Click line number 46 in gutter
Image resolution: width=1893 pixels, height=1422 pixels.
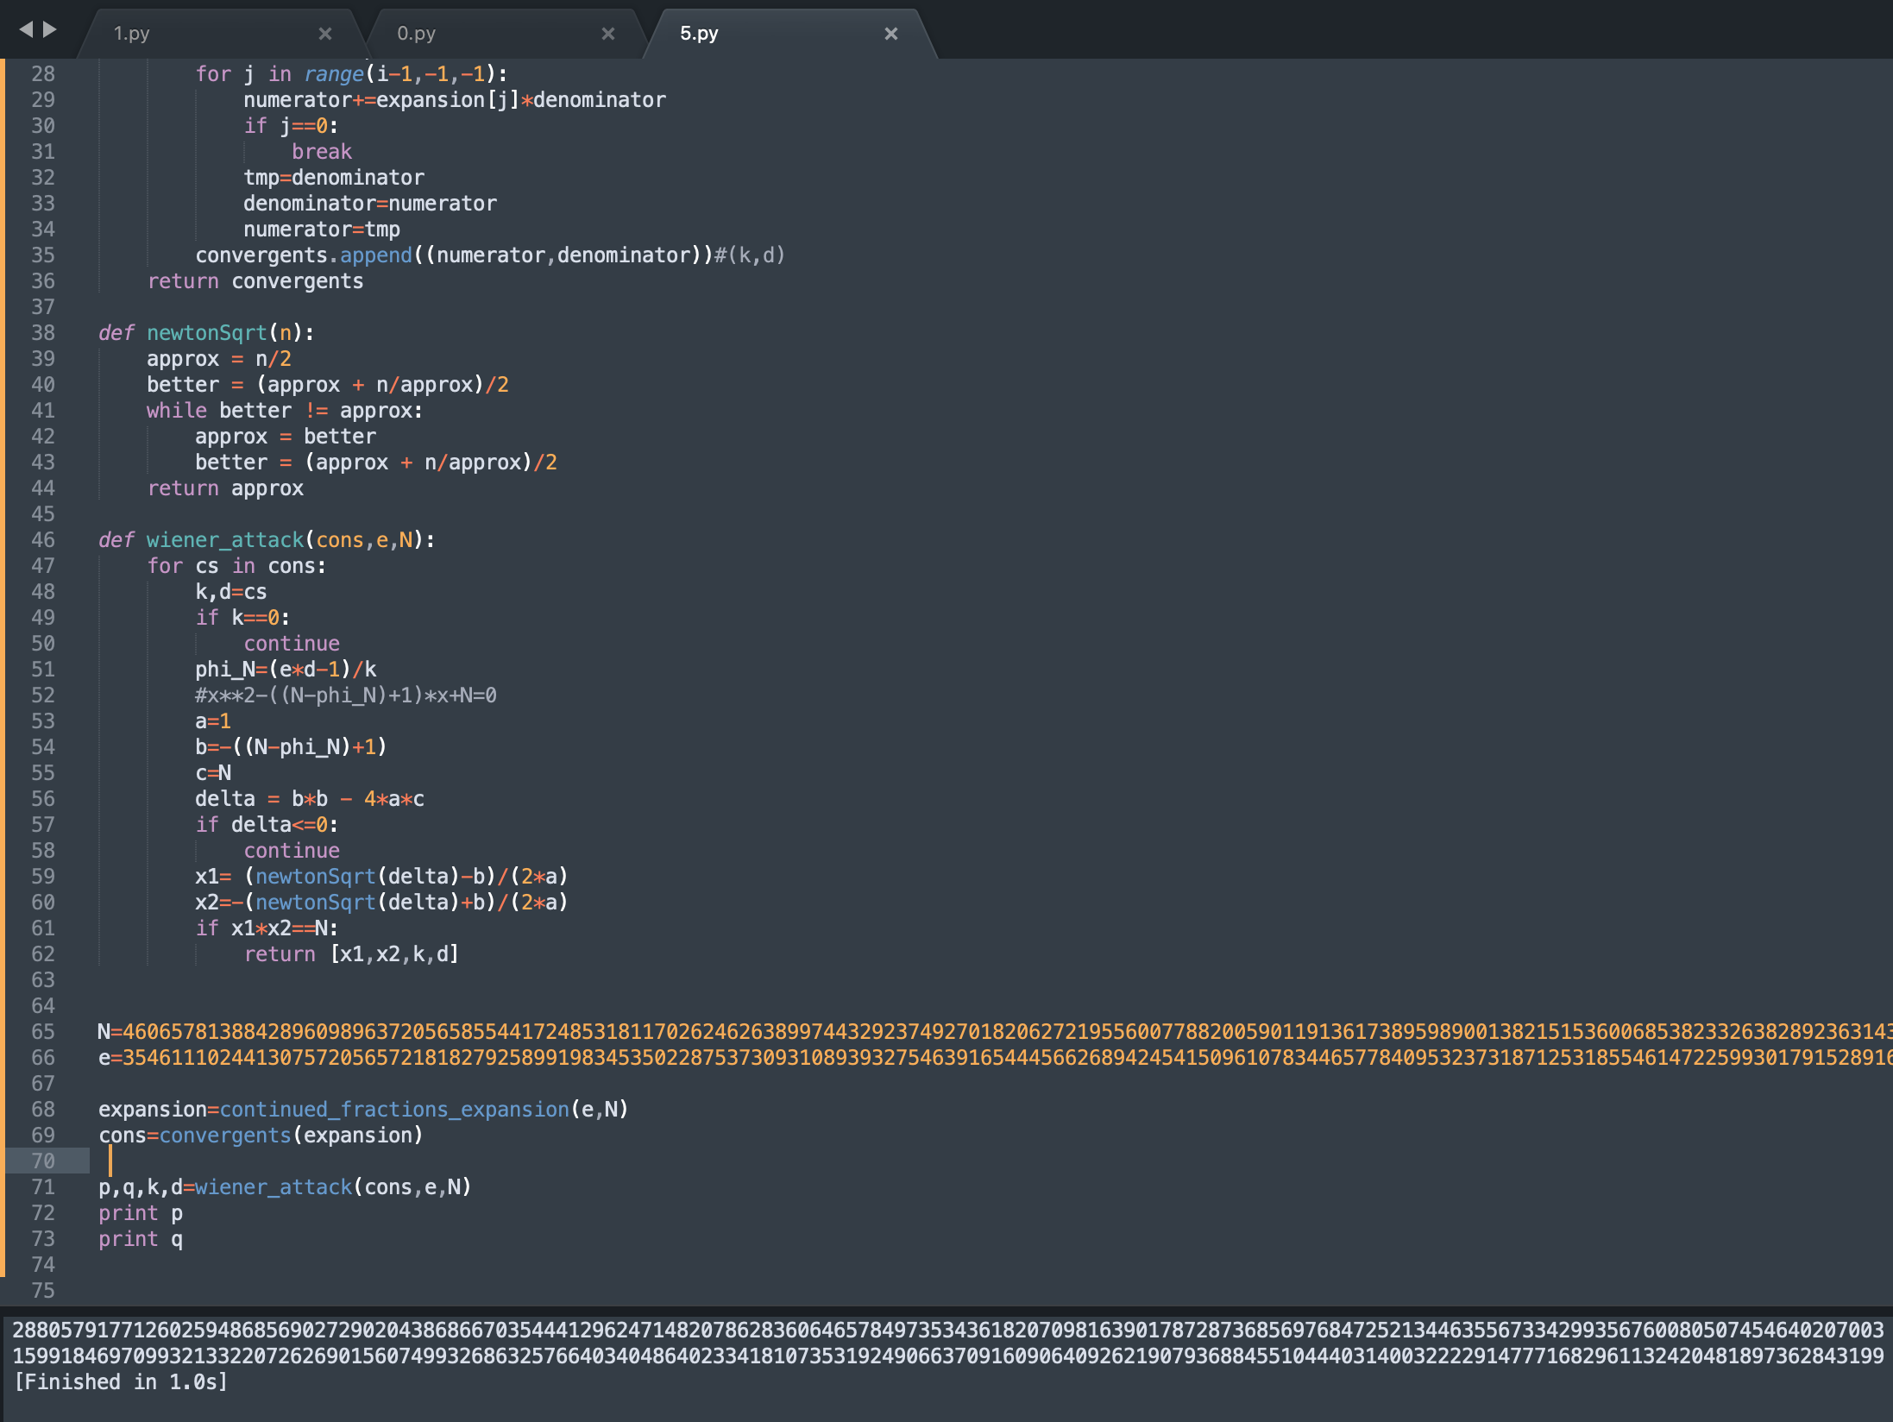[43, 540]
